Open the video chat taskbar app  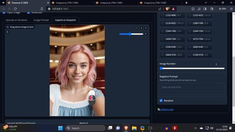pos(118,128)
